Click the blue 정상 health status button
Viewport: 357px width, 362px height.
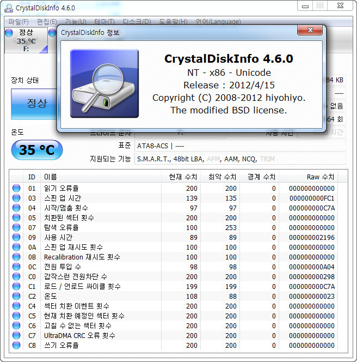coord(34,104)
